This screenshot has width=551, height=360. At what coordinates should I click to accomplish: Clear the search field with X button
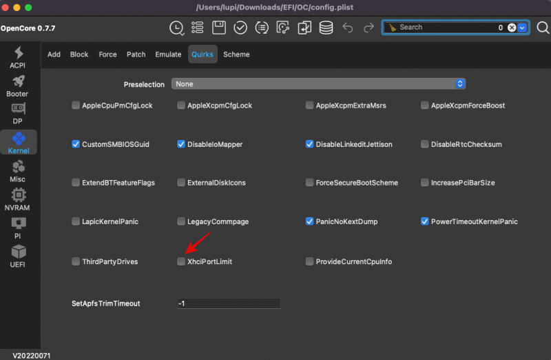[x=512, y=28]
